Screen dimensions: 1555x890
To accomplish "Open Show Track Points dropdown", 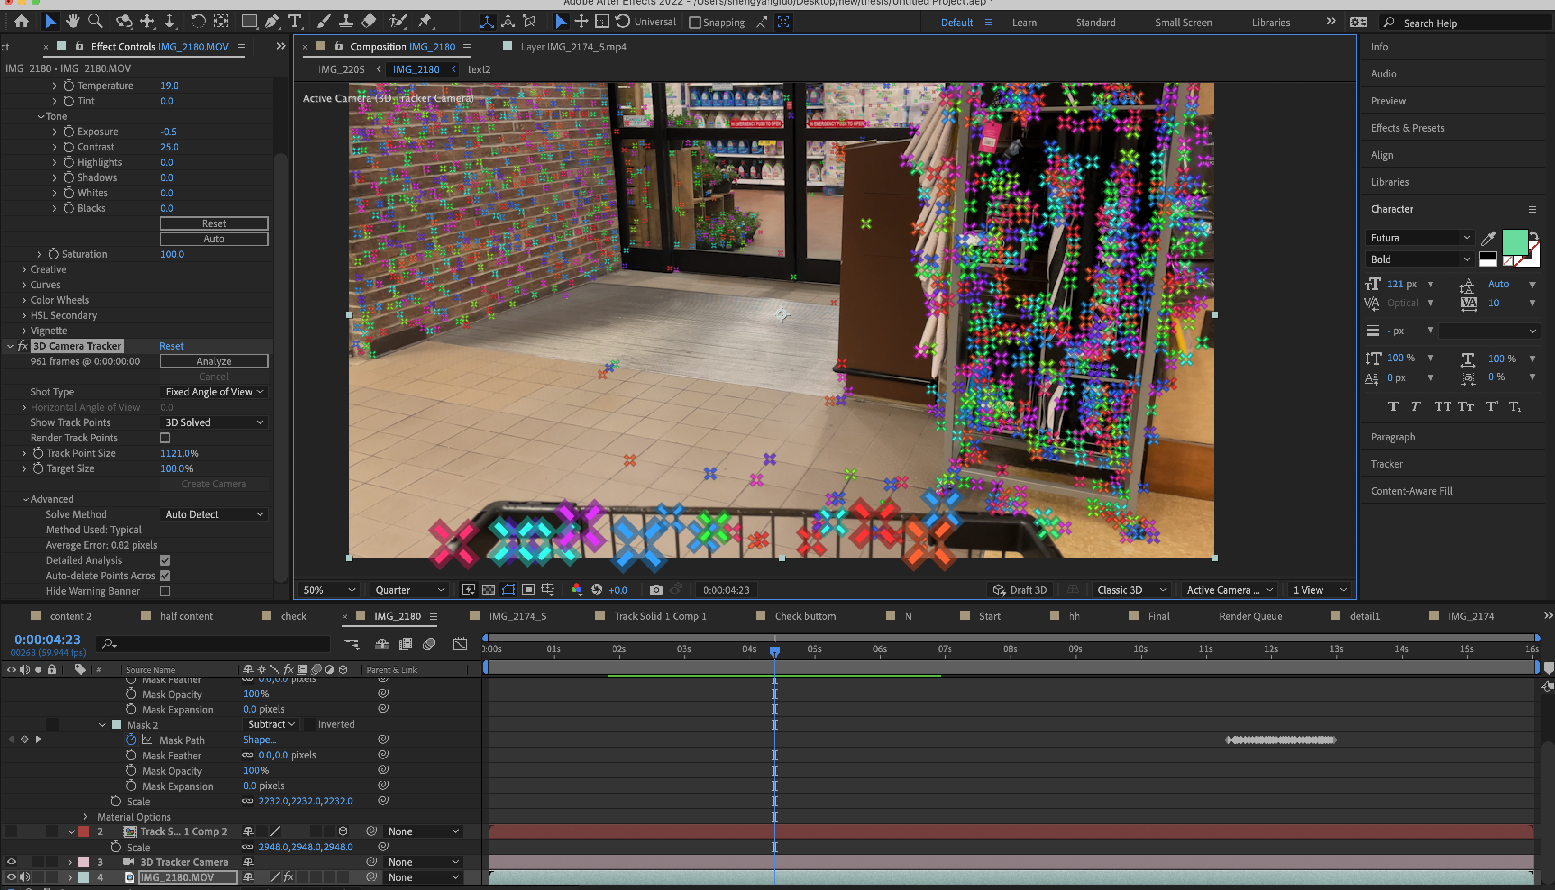I will coord(214,422).
